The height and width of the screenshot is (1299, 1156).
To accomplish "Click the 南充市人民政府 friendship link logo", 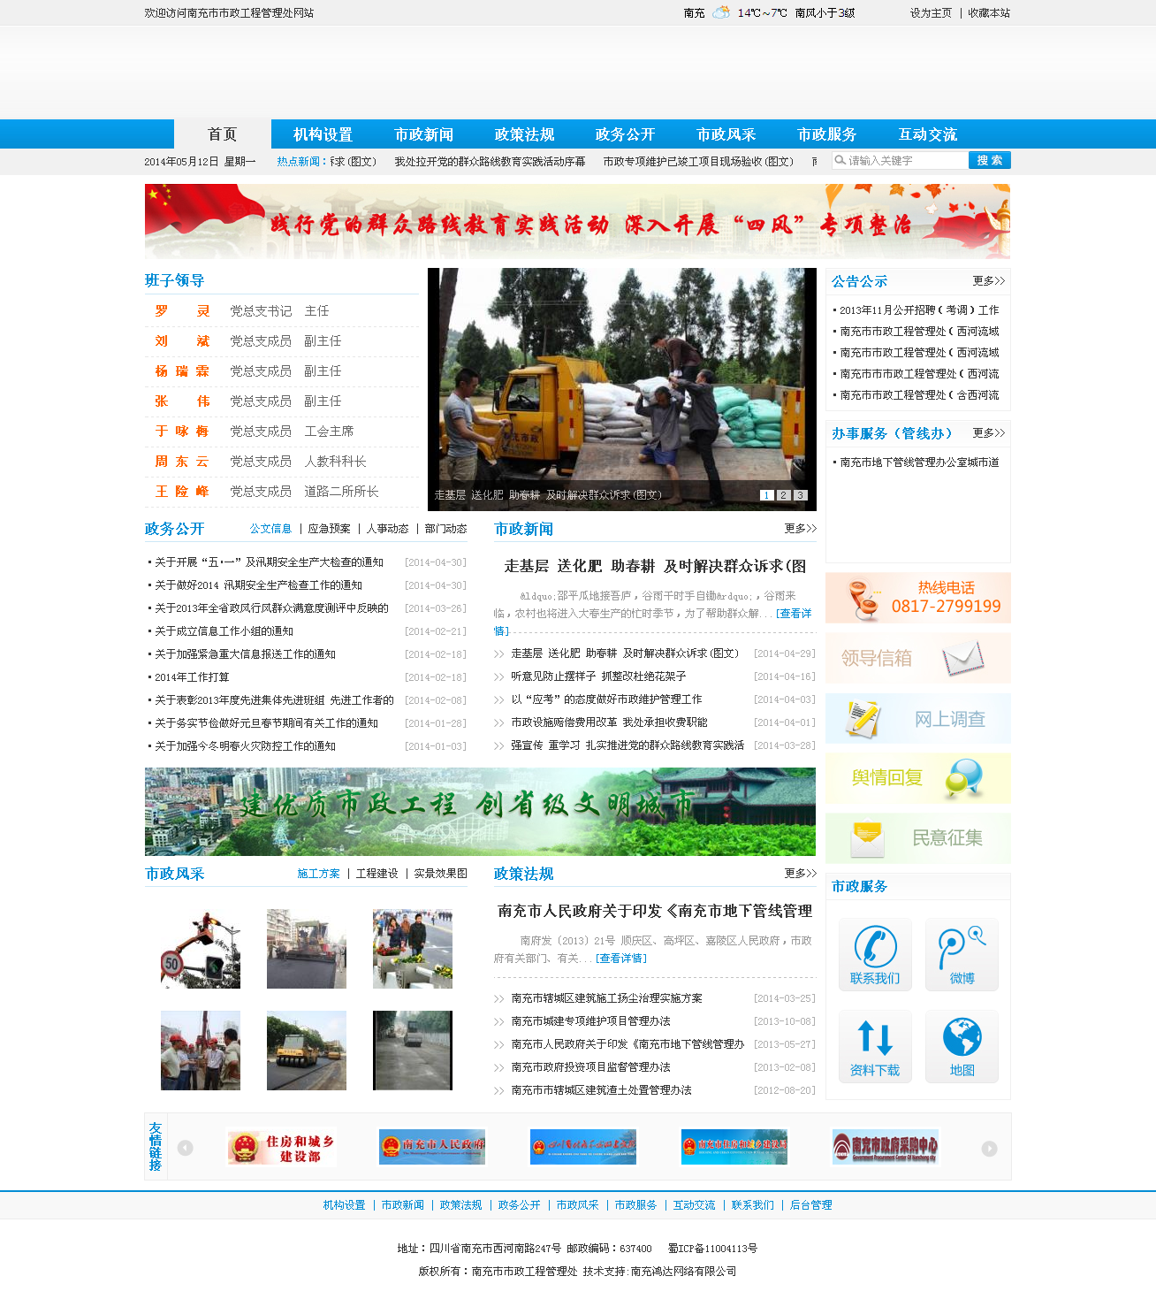I will point(431,1148).
